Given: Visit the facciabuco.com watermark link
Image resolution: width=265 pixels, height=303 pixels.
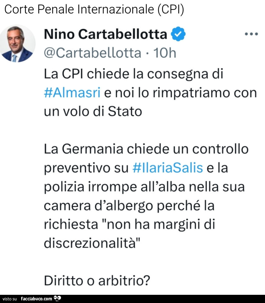Looking at the screenshot, I should click(36, 298).
